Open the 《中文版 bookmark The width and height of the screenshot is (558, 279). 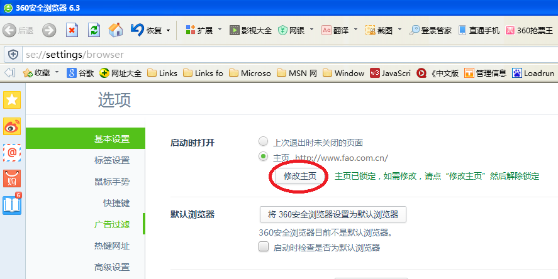pos(438,74)
